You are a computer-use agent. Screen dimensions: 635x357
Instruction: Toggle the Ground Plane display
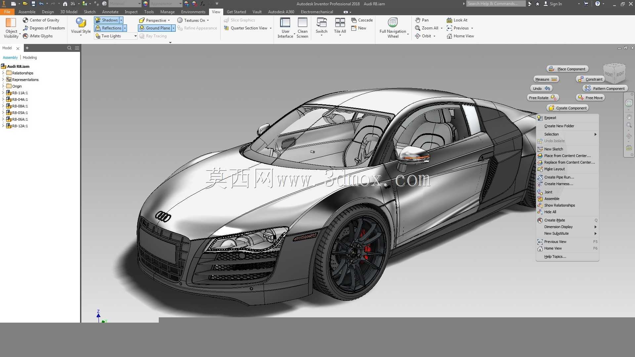click(155, 28)
